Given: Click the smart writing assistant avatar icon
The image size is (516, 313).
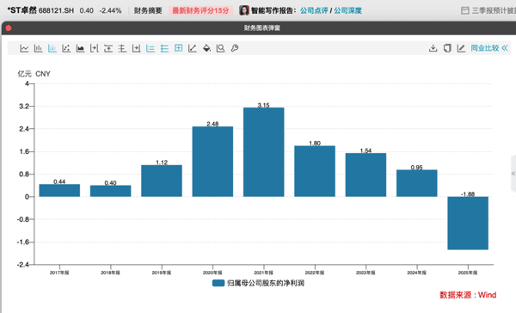Looking at the screenshot, I should pos(244,10).
